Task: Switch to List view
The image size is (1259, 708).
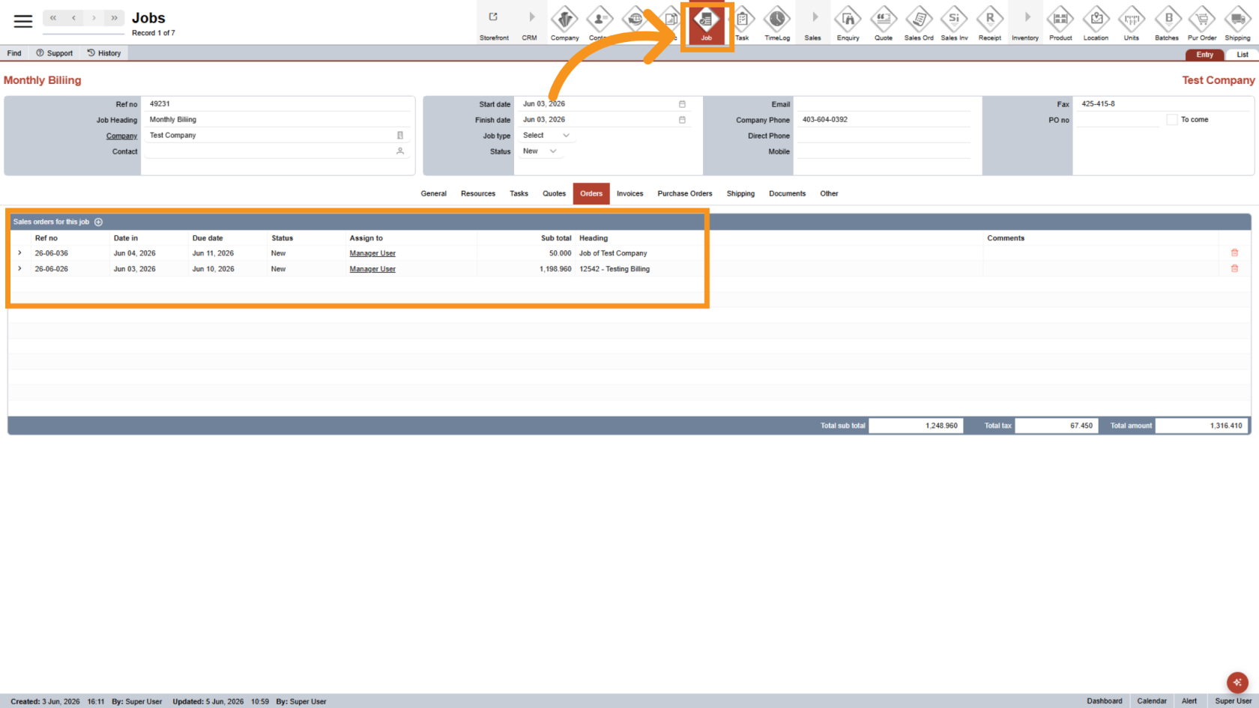Action: tap(1242, 55)
